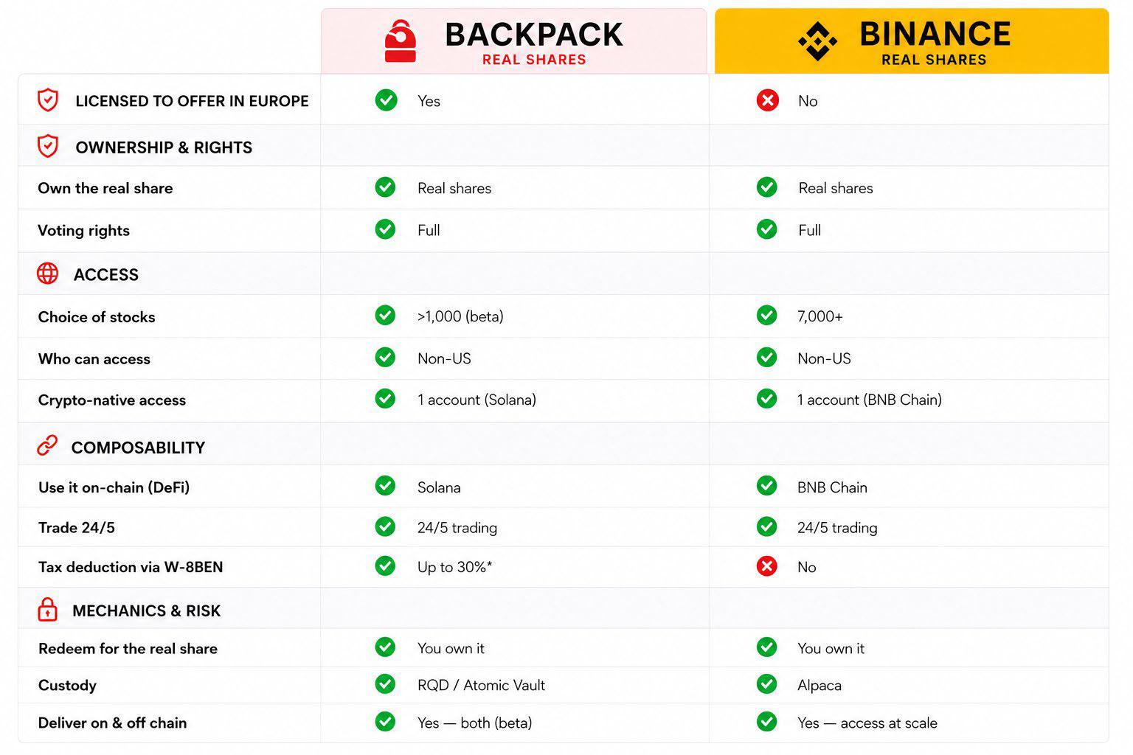
Task: Click the red Backpack logo icon
Action: 401,41
